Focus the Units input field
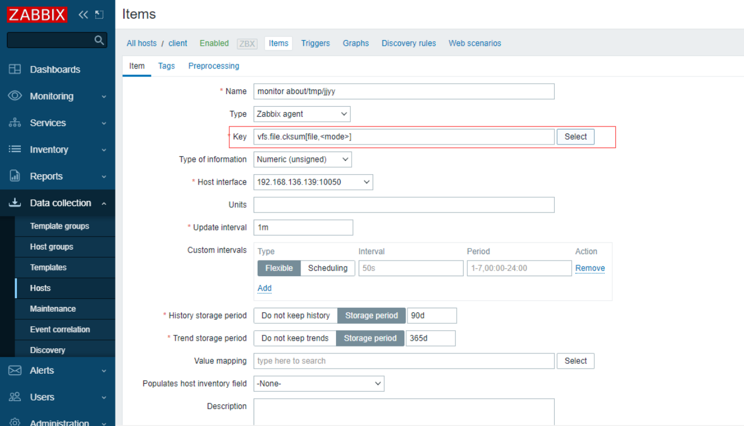The width and height of the screenshot is (744, 426). click(404, 205)
